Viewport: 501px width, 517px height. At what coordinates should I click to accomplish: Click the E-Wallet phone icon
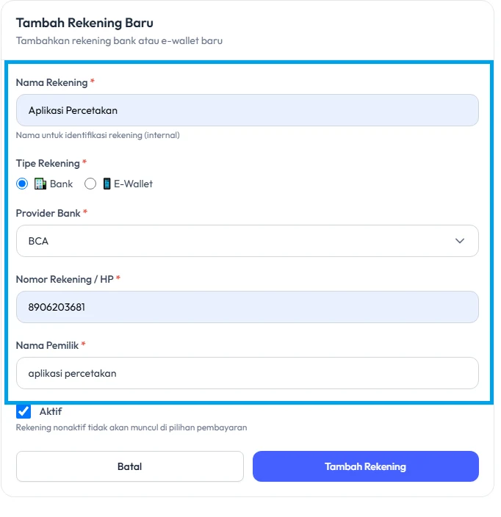pos(107,184)
